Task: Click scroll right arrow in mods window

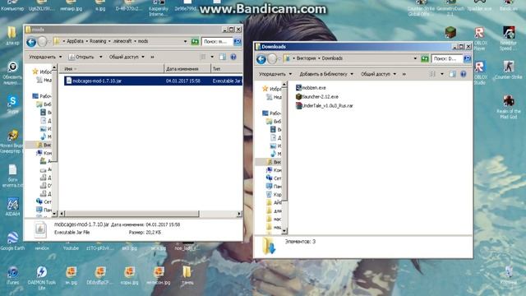Action: coord(239,214)
